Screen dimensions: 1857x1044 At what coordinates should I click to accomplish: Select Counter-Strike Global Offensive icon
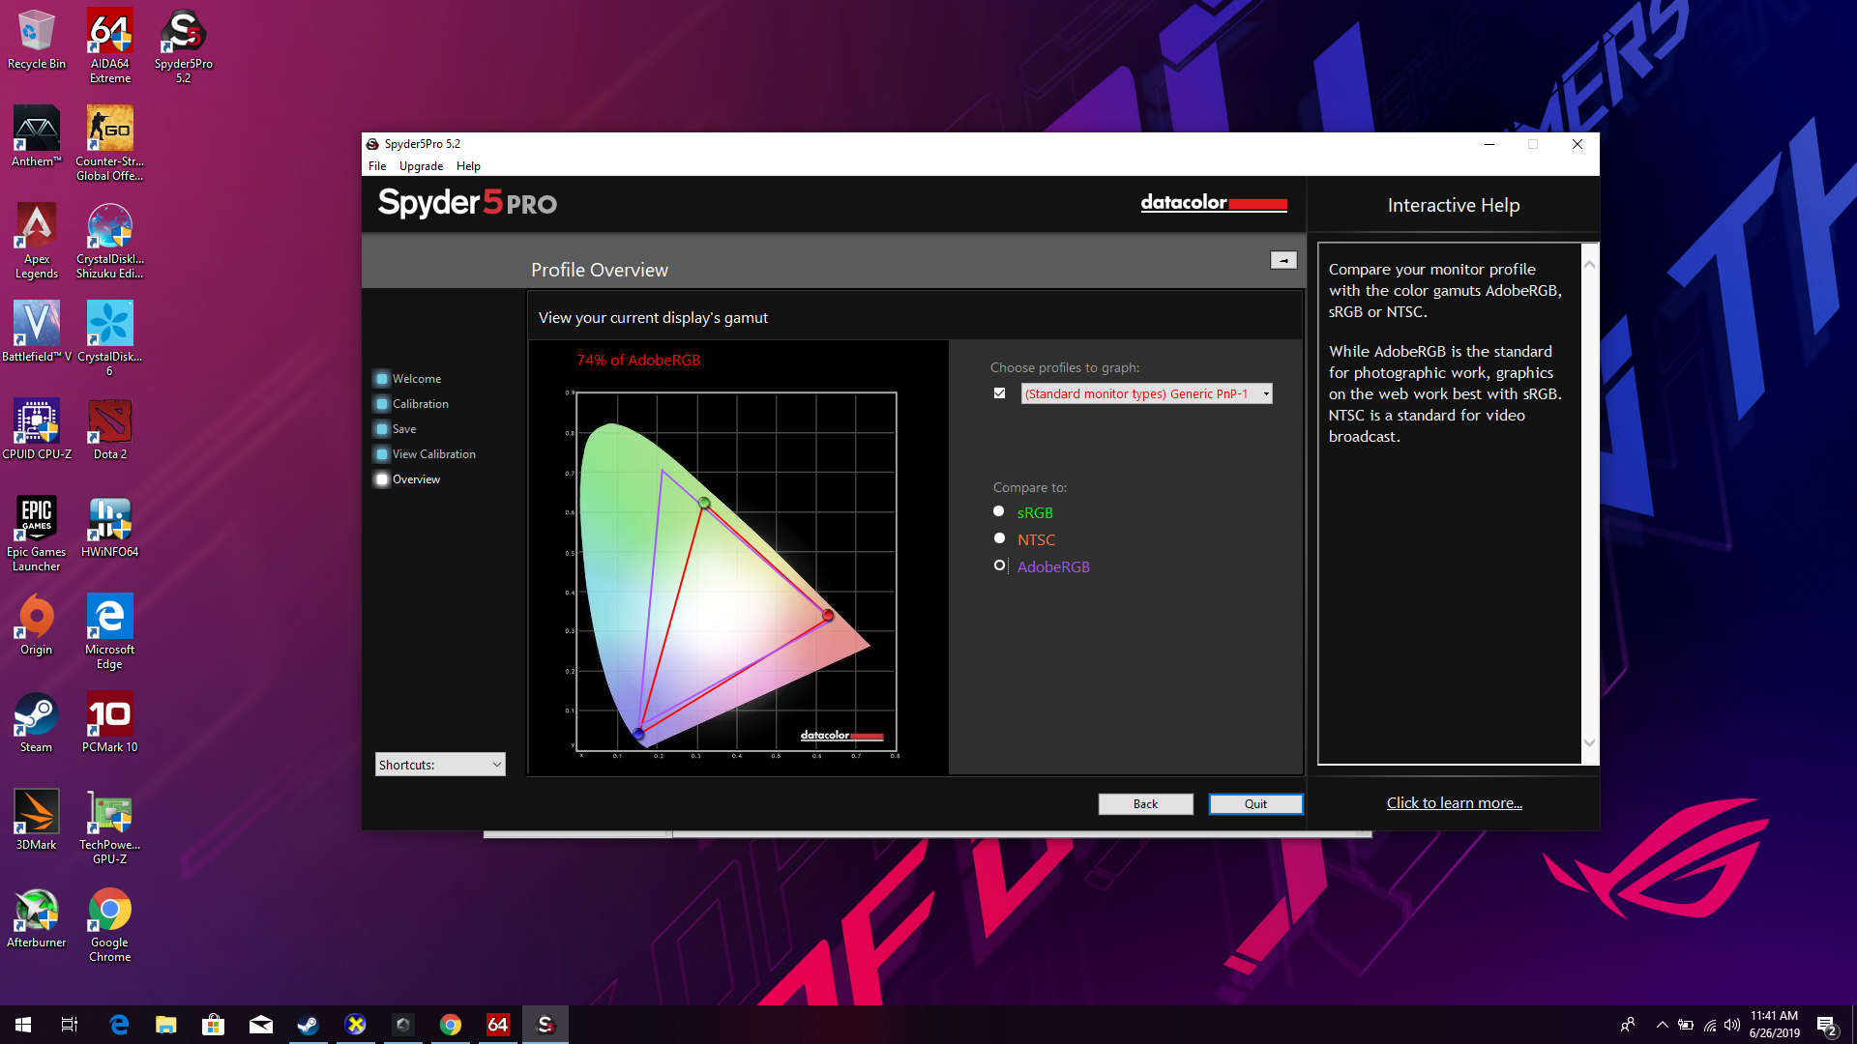click(x=109, y=143)
